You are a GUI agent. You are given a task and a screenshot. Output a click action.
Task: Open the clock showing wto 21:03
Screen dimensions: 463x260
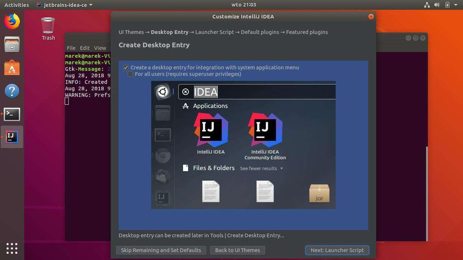tap(244, 5)
